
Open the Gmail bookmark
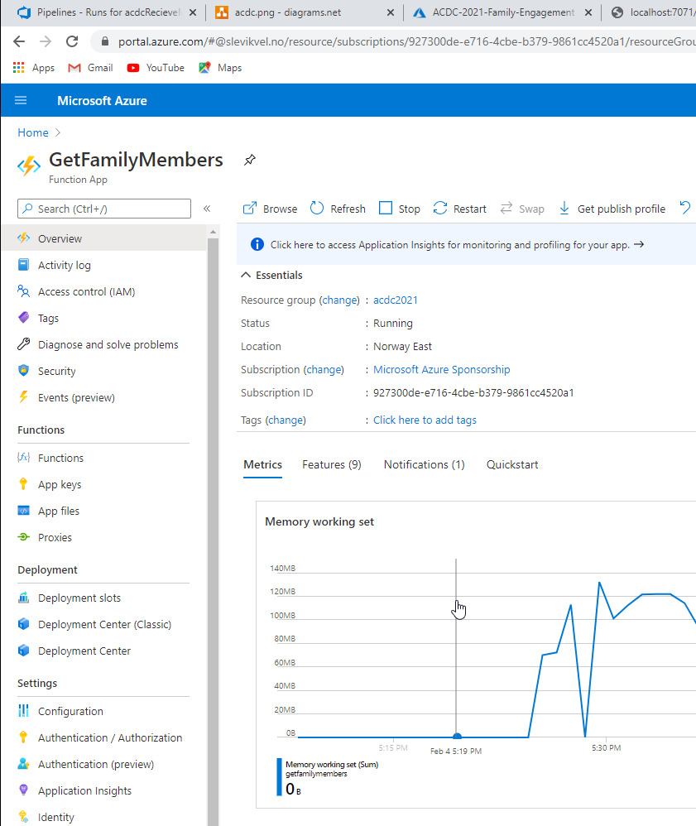click(91, 67)
